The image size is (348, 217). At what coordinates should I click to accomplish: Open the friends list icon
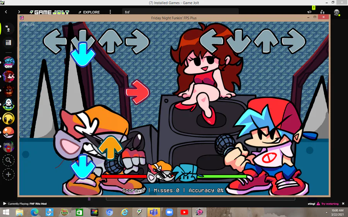[x=322, y=12]
